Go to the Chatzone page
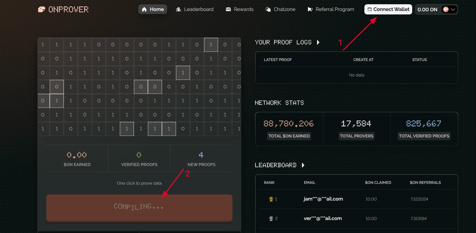Image resolution: width=476 pixels, height=233 pixels. tap(284, 10)
